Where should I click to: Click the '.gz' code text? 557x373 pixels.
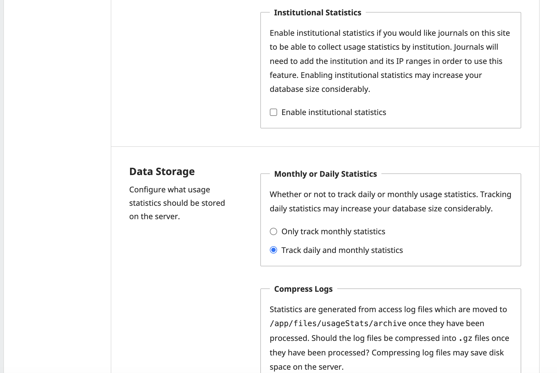tap(465, 338)
